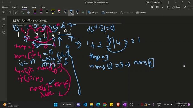Screen dimensions: 193x108
Task: Check the sync status cloud icon
Action: [x=152, y=7]
